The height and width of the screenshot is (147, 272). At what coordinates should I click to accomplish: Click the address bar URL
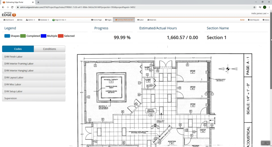(78, 7)
